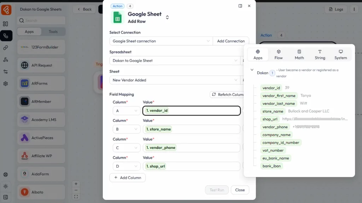The image size is (362, 203).
Task: Click the Close button in dialog footer
Action: (240, 190)
